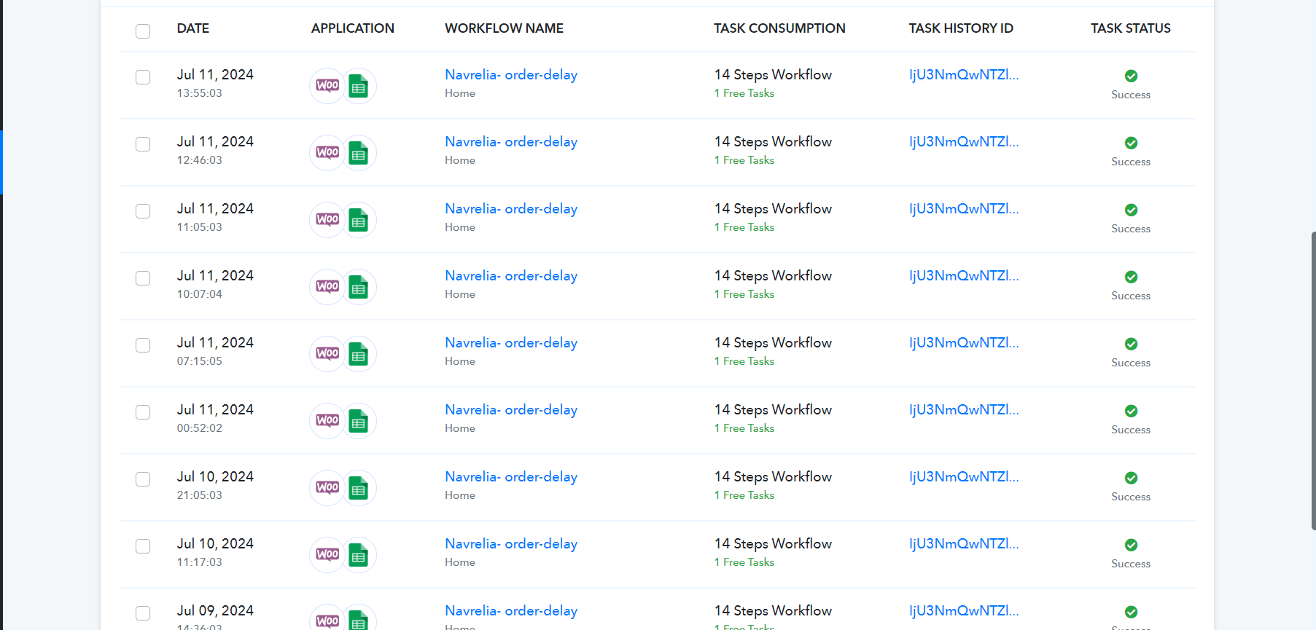Open the Navrelia- order-delay workflow from 12:46:03
The width and height of the screenshot is (1316, 630).
tap(511, 142)
